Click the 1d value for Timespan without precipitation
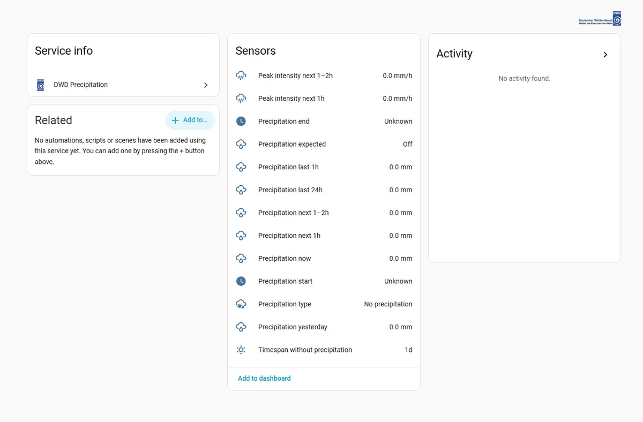 pyautogui.click(x=408, y=350)
